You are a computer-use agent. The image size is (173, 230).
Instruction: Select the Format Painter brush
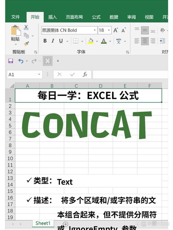tap(26, 44)
